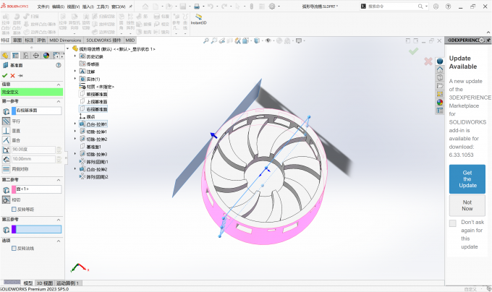This screenshot has height=292, width=492.
Task: Click the print icon in the top toolbar
Action: point(197,7)
